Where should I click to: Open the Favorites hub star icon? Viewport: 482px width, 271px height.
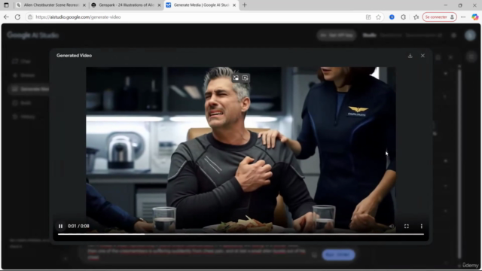coord(416,17)
